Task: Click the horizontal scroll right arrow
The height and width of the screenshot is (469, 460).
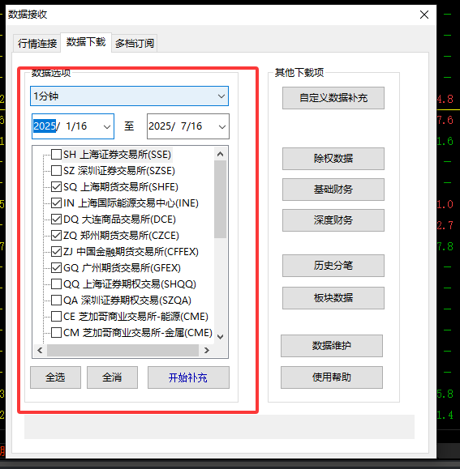Action: (x=207, y=350)
